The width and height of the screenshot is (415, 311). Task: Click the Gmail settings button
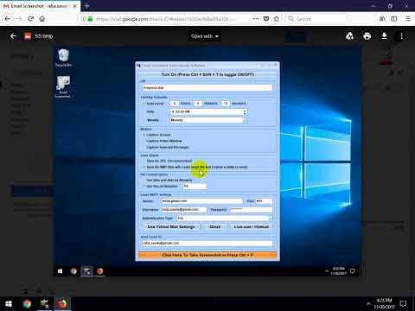point(215,227)
